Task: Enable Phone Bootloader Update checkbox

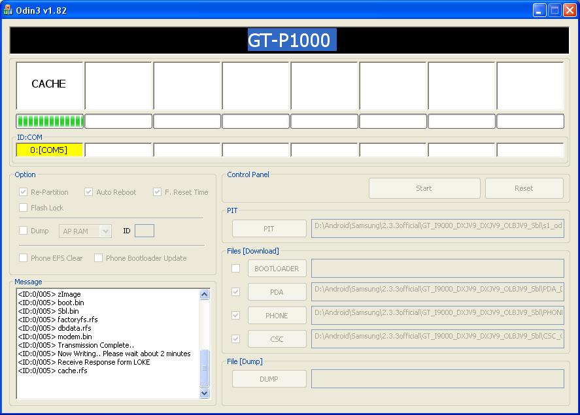Action: (x=98, y=258)
